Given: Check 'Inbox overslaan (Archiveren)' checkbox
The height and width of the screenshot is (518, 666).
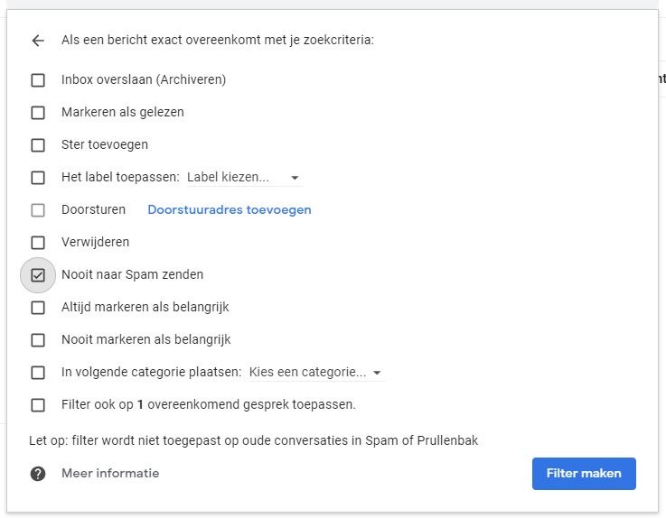Looking at the screenshot, I should (38, 80).
